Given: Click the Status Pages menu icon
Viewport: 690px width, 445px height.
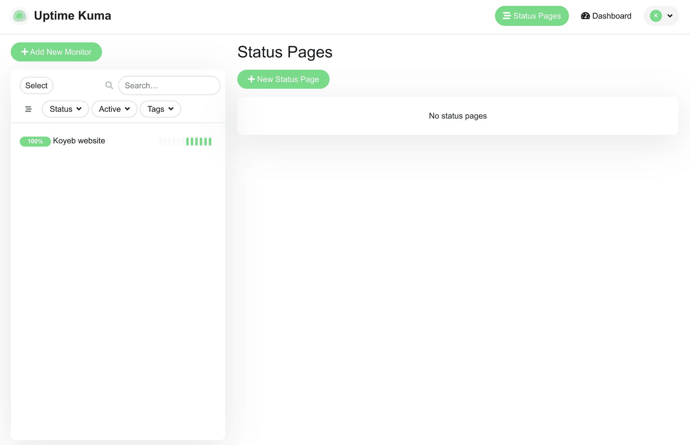Looking at the screenshot, I should 506,15.
